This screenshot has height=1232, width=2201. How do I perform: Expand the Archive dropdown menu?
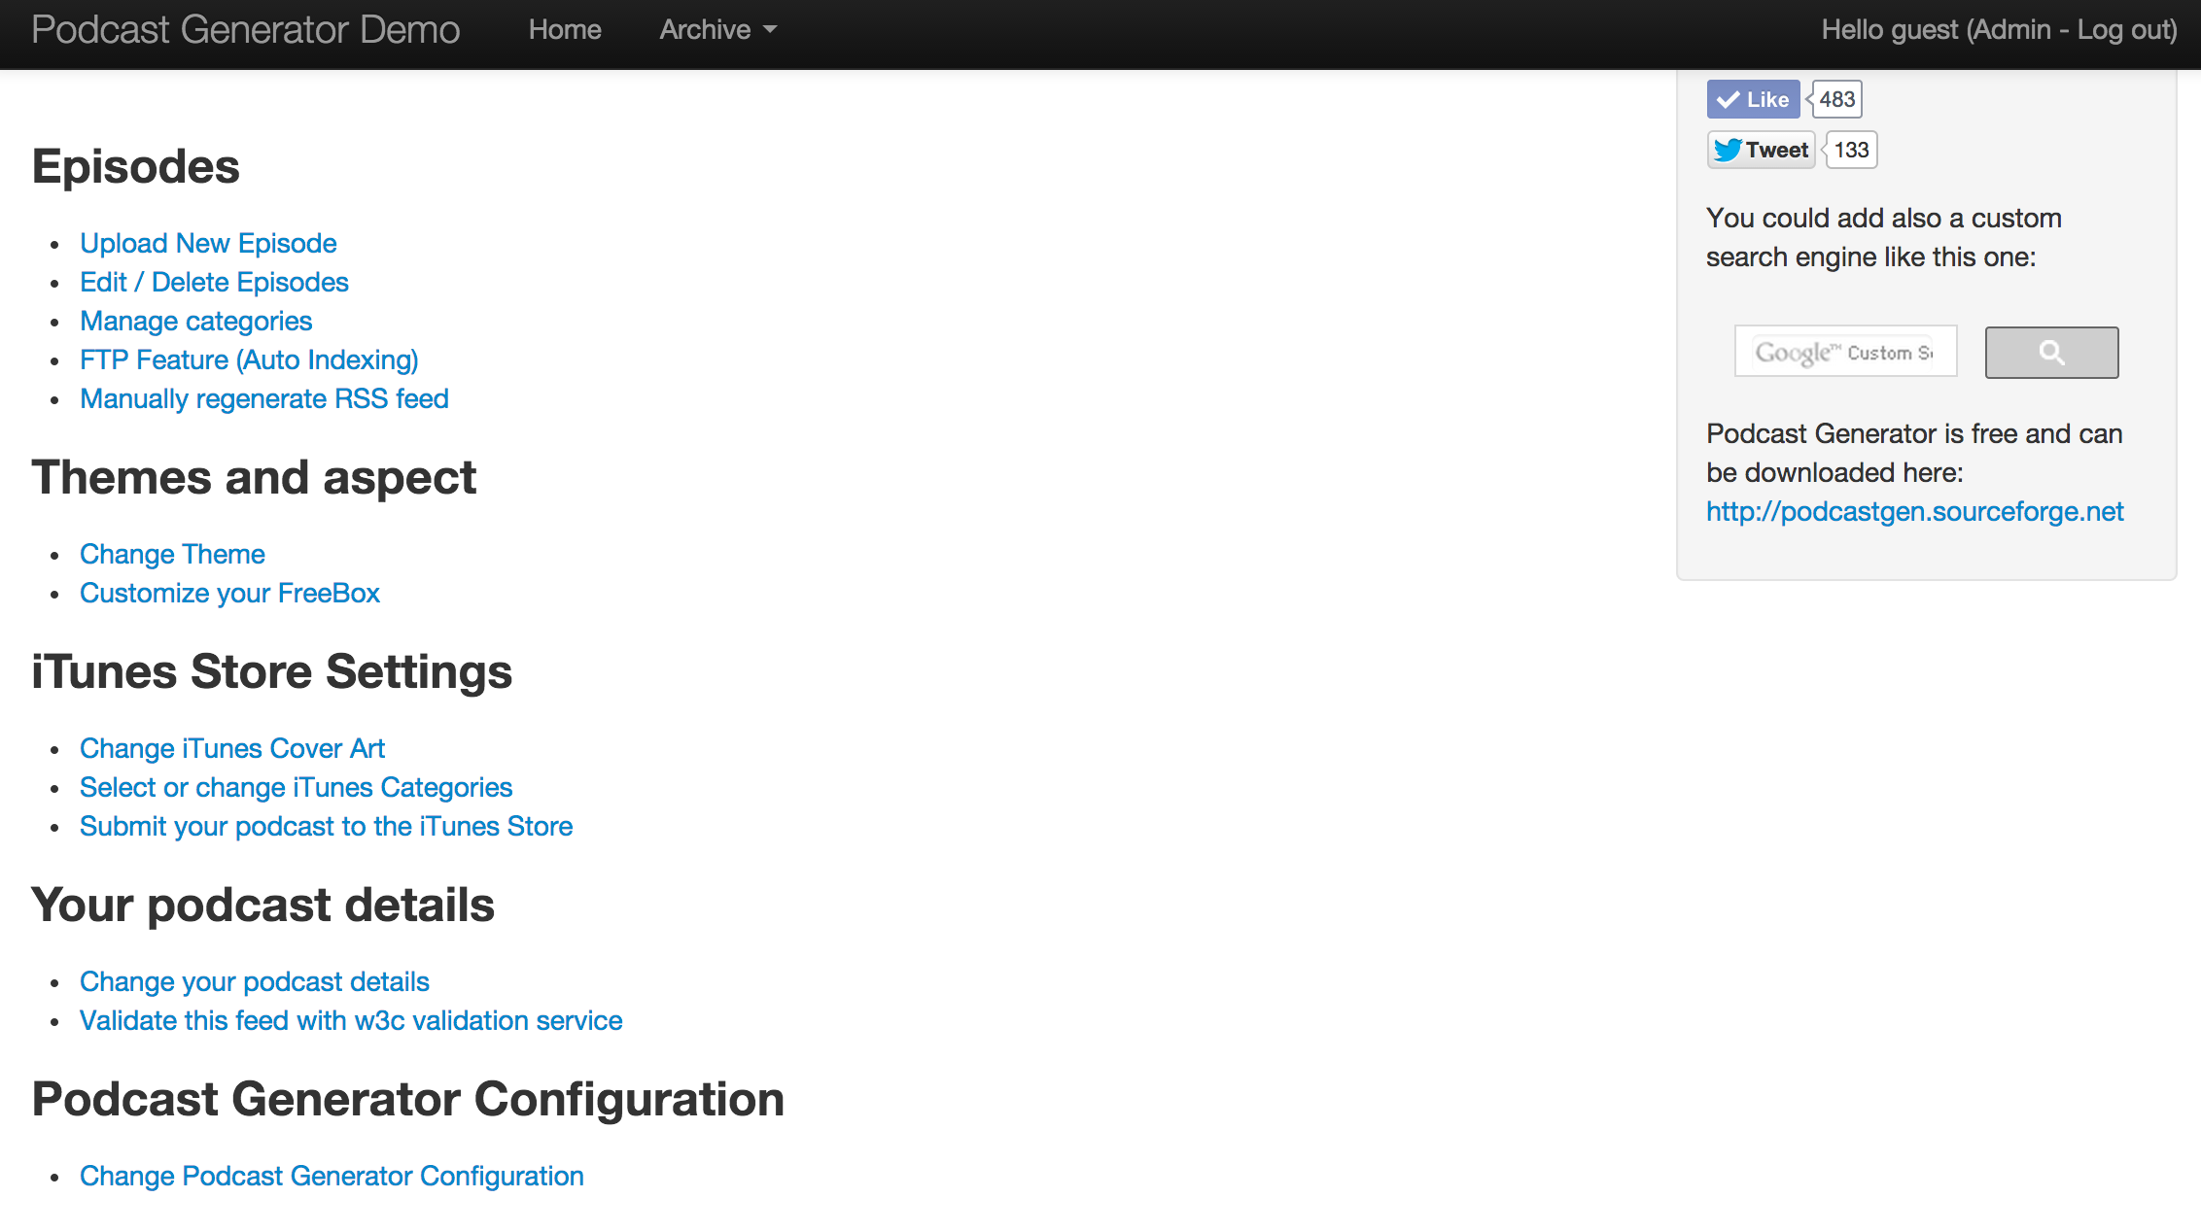716,29
